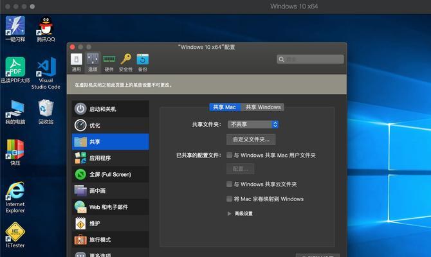The image size is (431, 257).
Task: Open the 通用 (General) toolbar icon
Action: 77,62
